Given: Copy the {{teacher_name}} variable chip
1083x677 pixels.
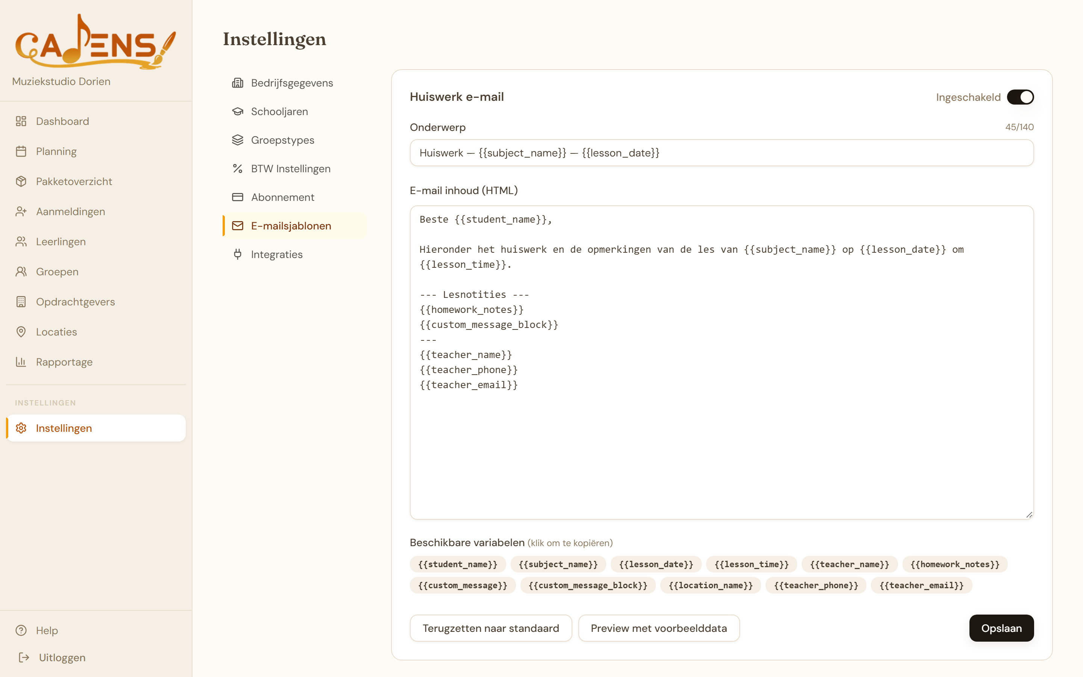Looking at the screenshot, I should click(849, 564).
